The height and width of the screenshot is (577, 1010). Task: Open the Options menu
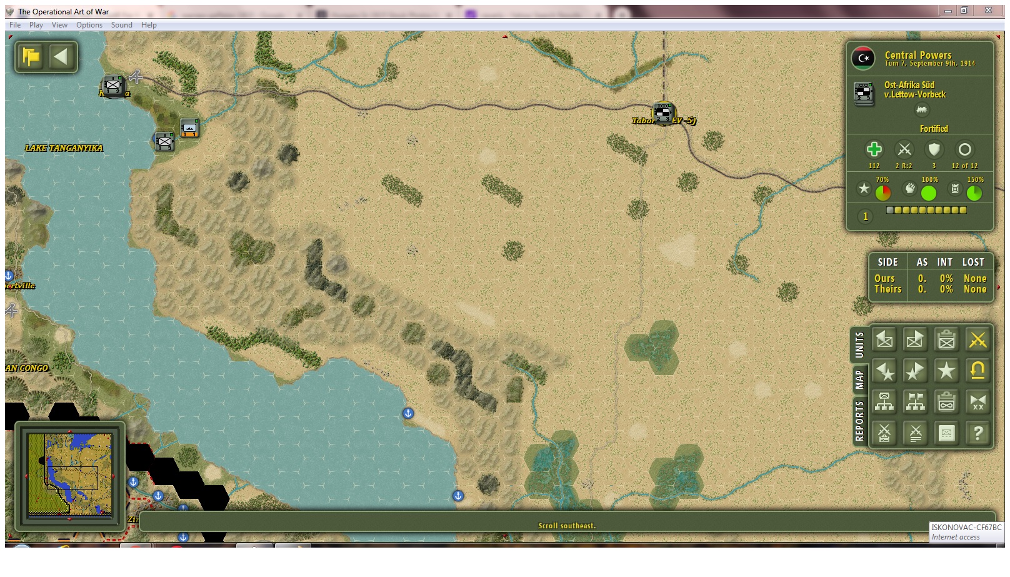(89, 25)
